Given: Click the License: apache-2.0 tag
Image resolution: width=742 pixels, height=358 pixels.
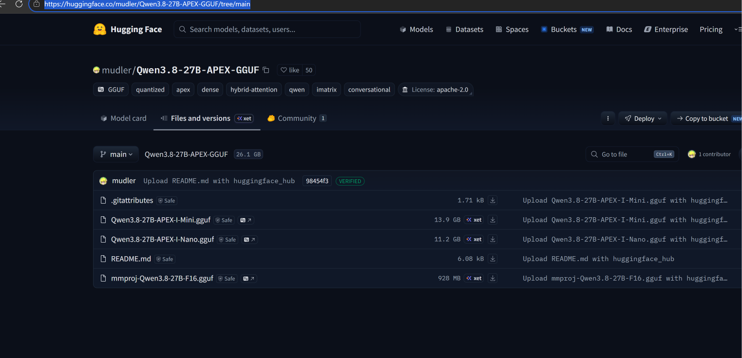Looking at the screenshot, I should coord(436,90).
